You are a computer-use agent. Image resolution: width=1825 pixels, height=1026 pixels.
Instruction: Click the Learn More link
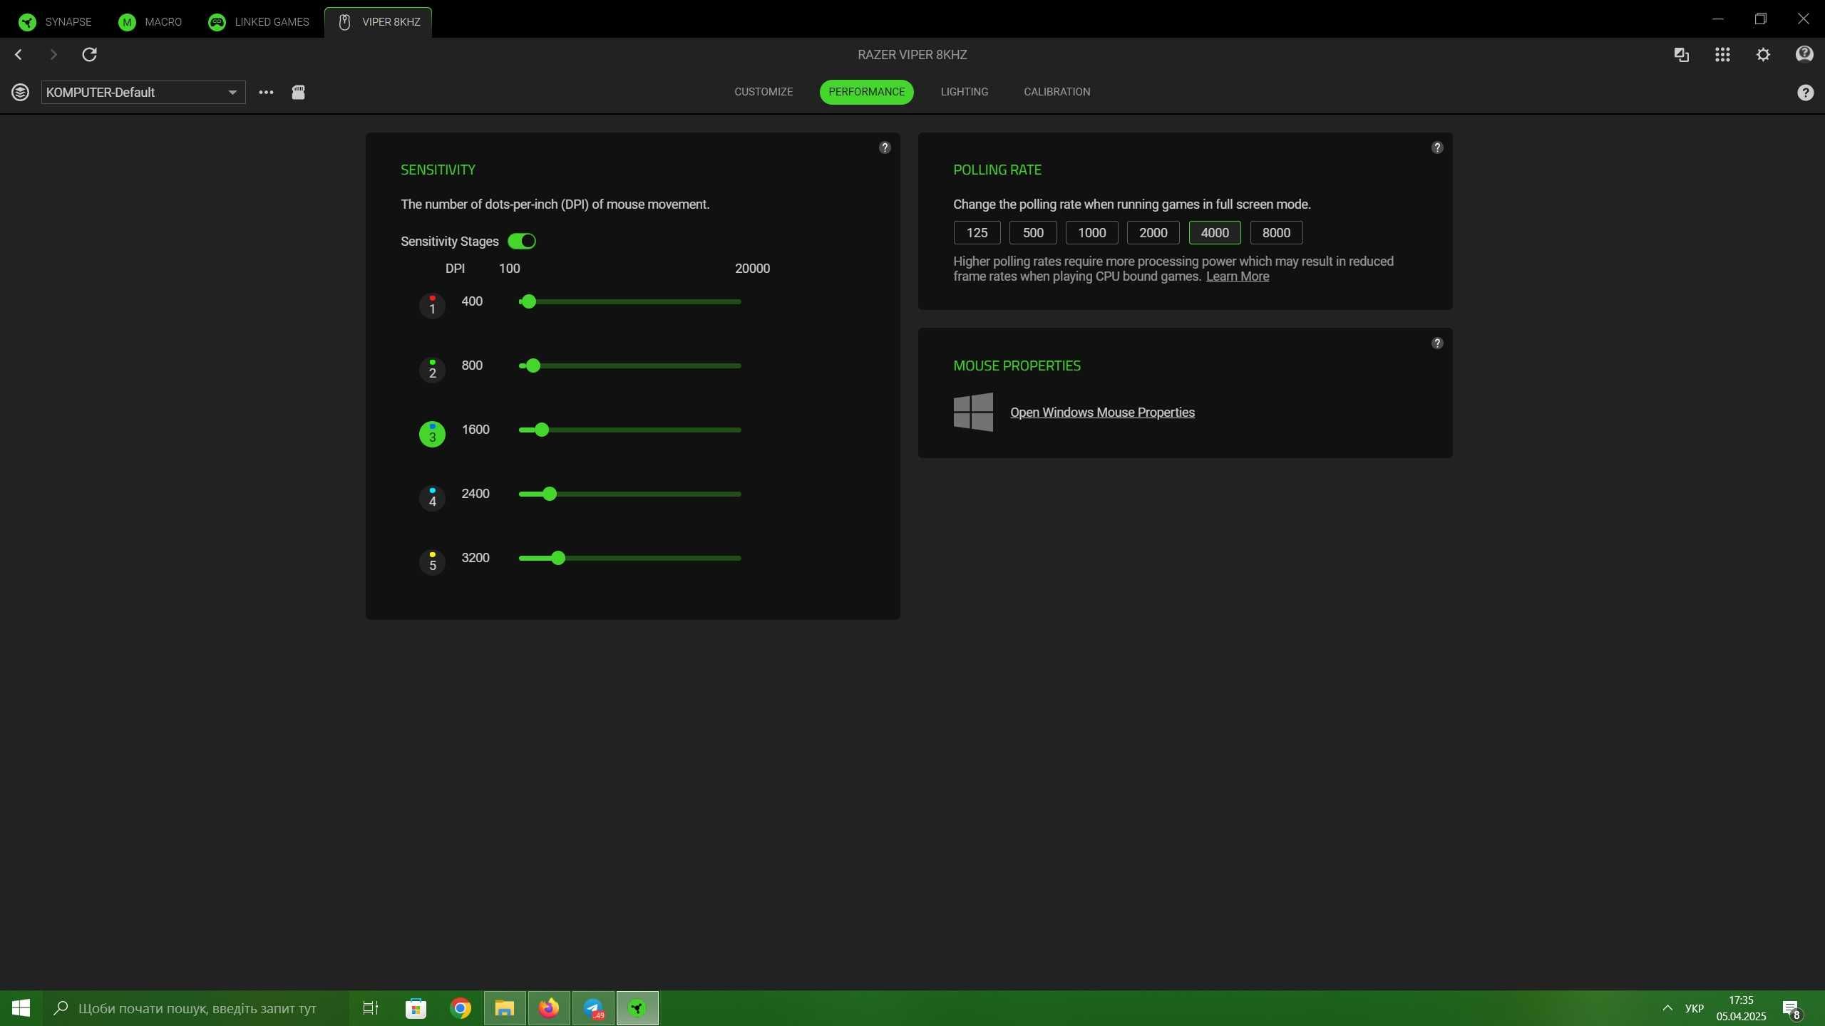click(1238, 276)
